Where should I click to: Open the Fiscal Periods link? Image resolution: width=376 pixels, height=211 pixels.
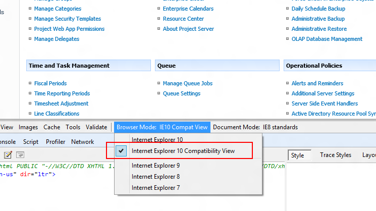tap(50, 83)
